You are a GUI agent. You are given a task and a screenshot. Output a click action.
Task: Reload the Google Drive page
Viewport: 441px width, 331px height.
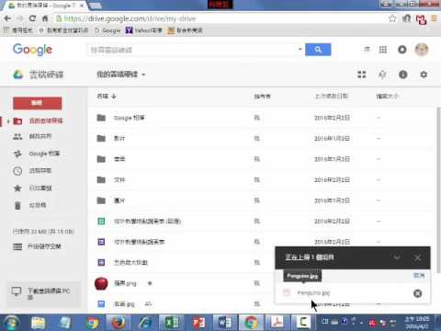(x=32, y=18)
